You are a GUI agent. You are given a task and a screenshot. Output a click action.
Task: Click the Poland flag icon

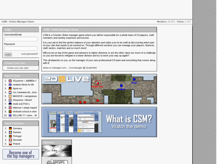click(10, 144)
